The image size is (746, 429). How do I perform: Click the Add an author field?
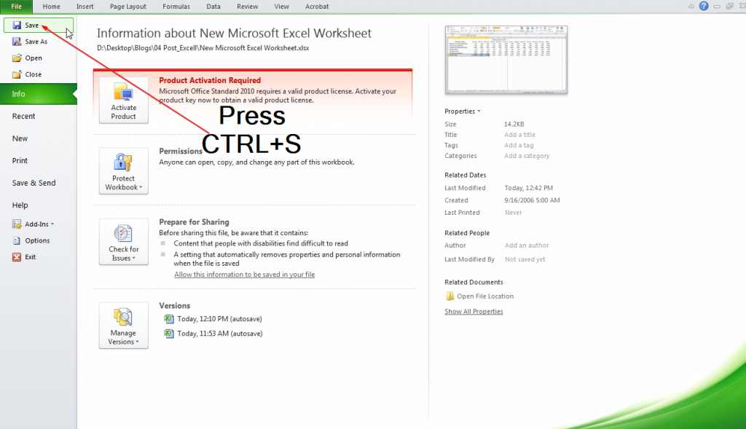[x=527, y=245]
